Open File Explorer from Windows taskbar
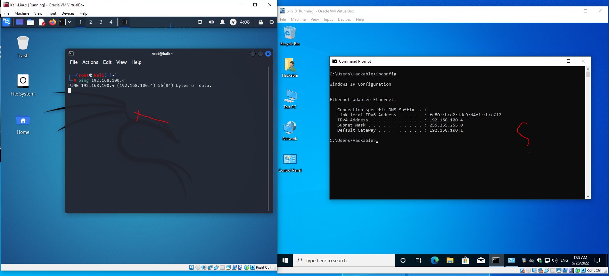This screenshot has width=609, height=276. coord(450,260)
